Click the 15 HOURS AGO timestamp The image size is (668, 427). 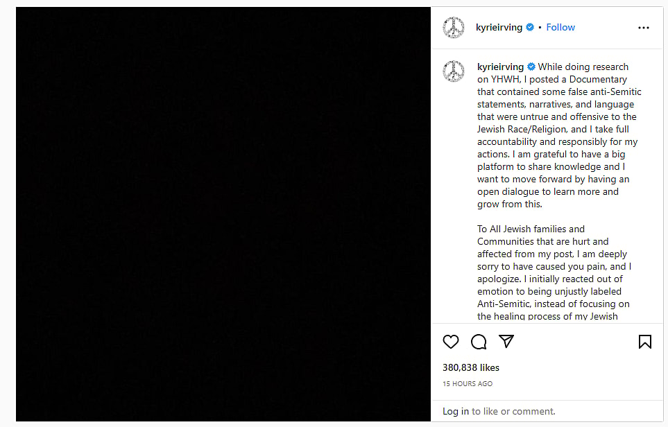[468, 384]
